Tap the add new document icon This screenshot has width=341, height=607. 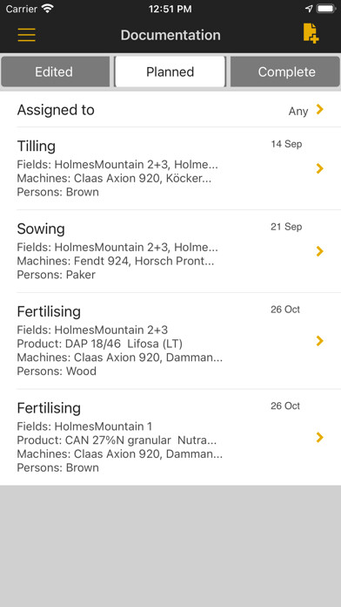311,33
